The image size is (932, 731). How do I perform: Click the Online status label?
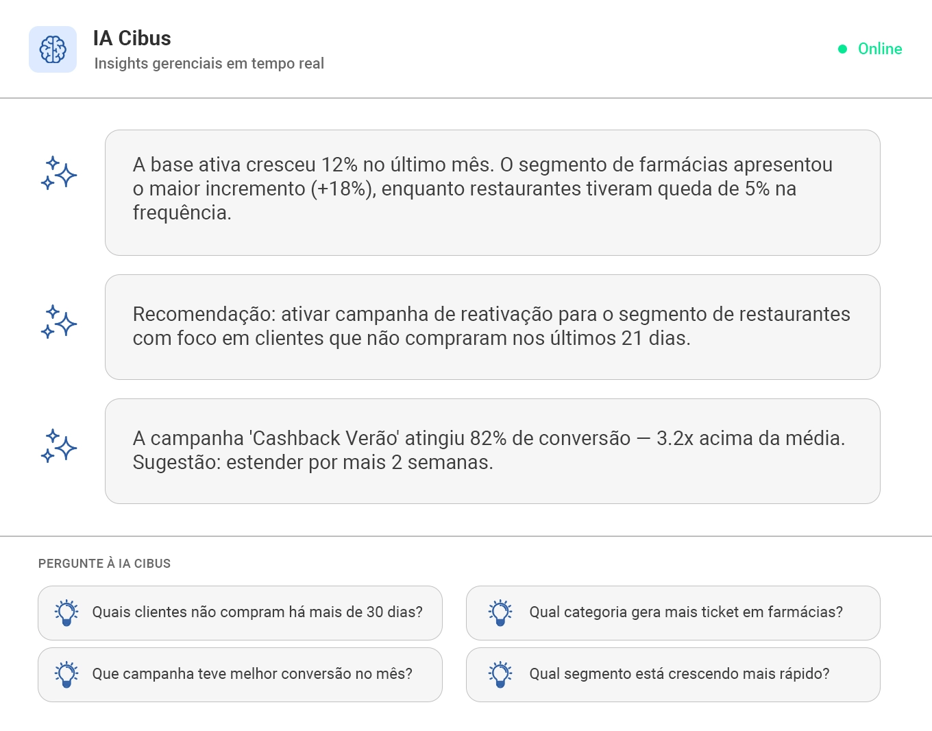click(x=879, y=49)
